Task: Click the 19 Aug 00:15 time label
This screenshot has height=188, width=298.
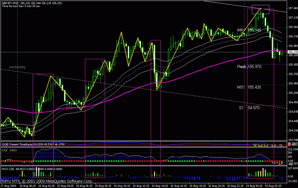Action: coord(255,186)
